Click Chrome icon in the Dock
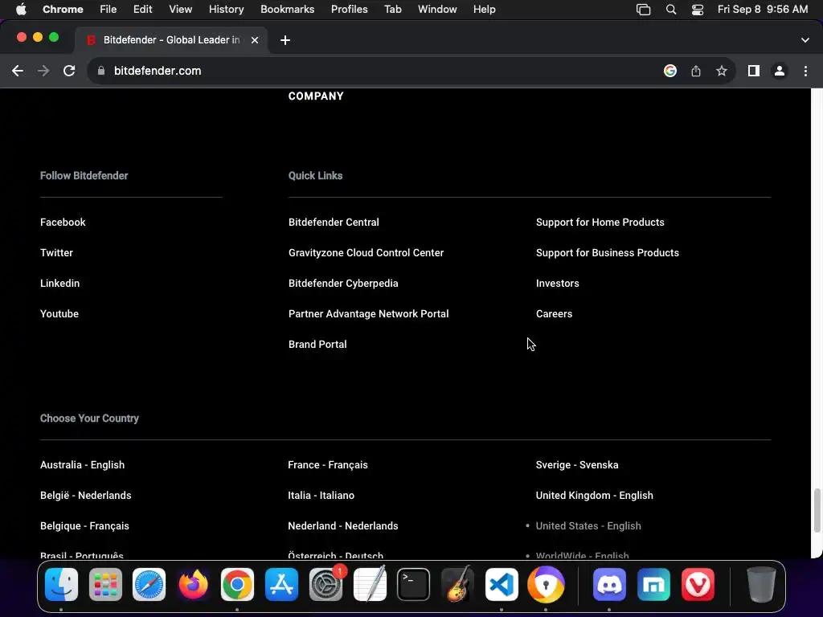Viewport: 823px width, 617px height. point(237,585)
